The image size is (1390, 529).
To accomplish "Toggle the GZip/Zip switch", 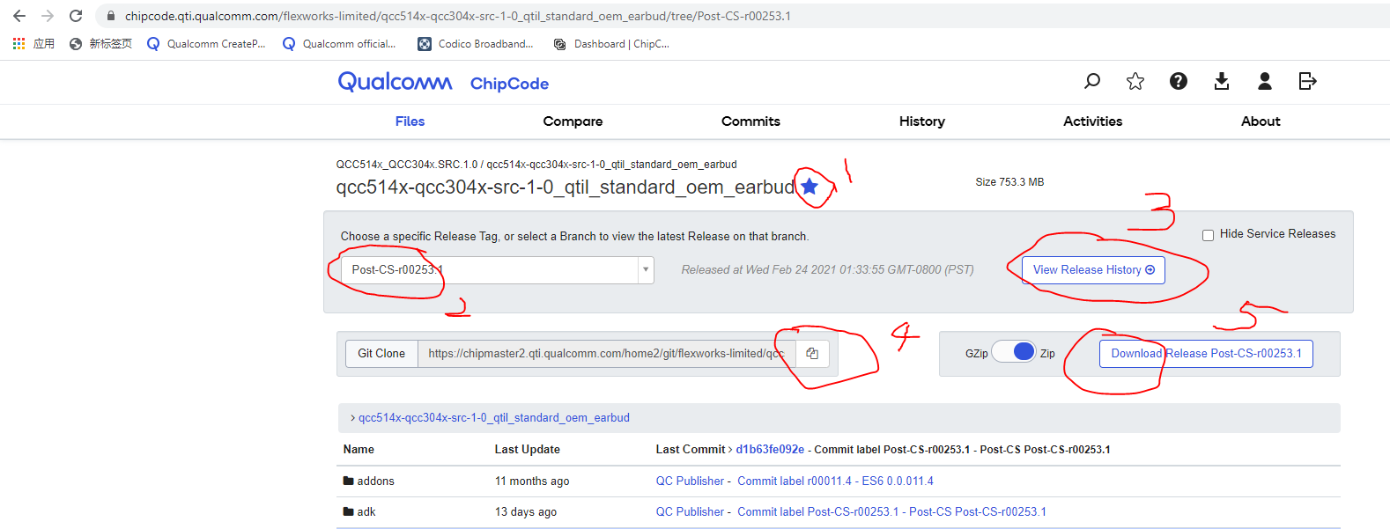I will pyautogui.click(x=1014, y=352).
